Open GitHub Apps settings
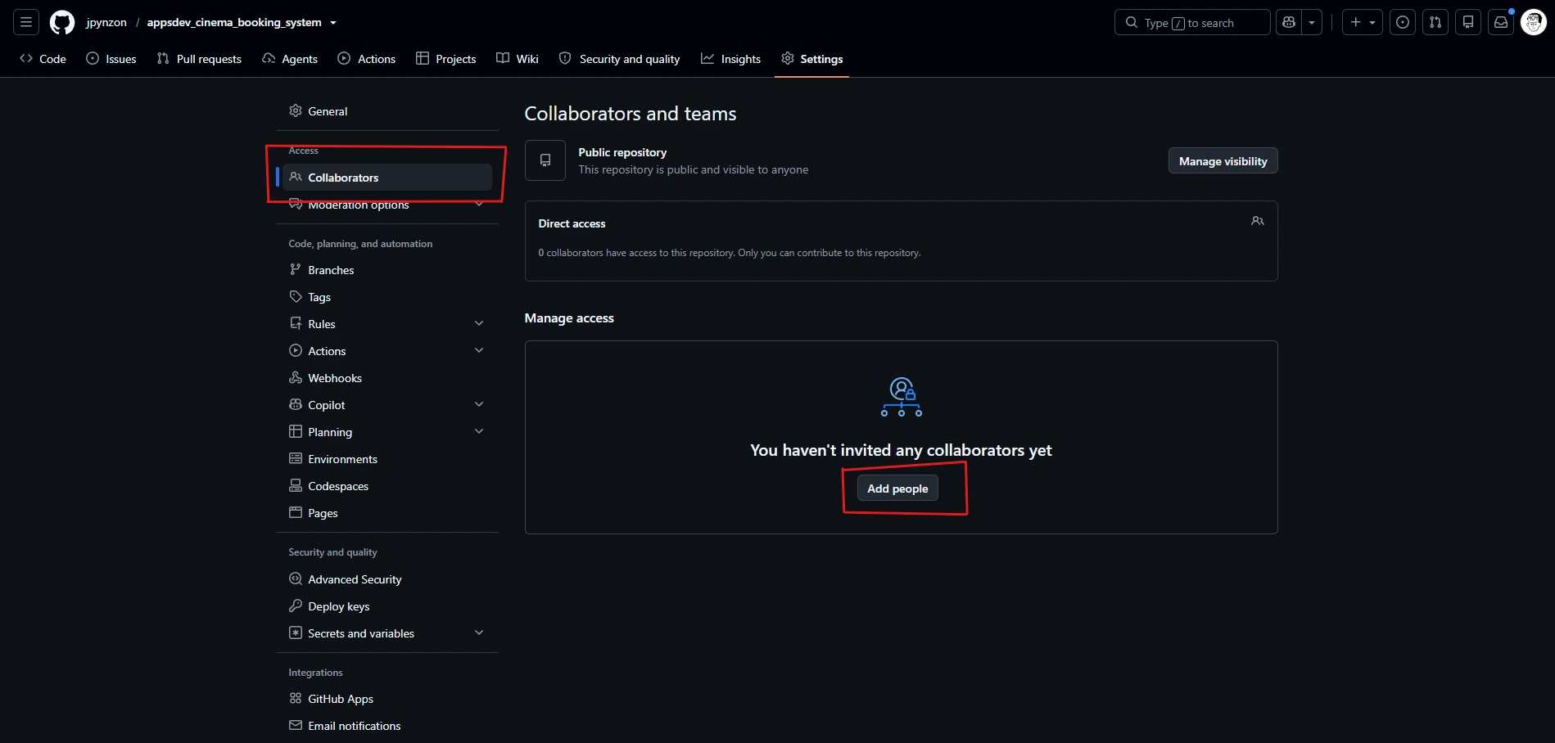This screenshot has width=1555, height=743. [387, 699]
